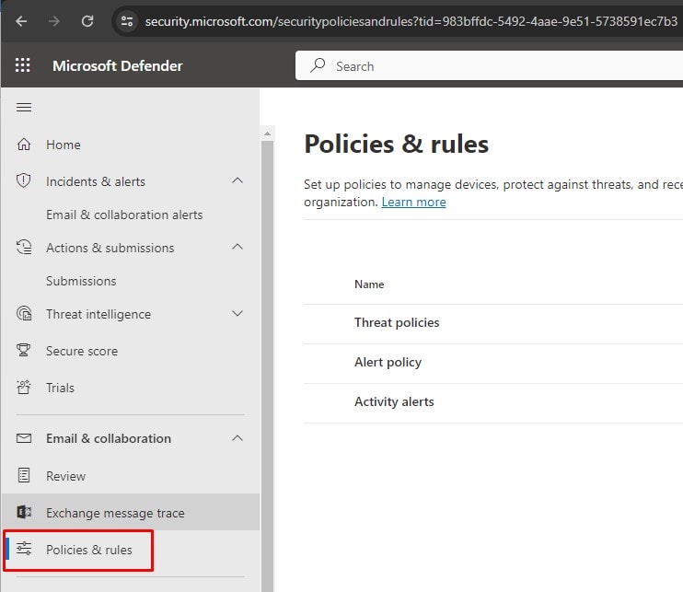
Task: Open Threat intelligence label
Action: tap(98, 314)
